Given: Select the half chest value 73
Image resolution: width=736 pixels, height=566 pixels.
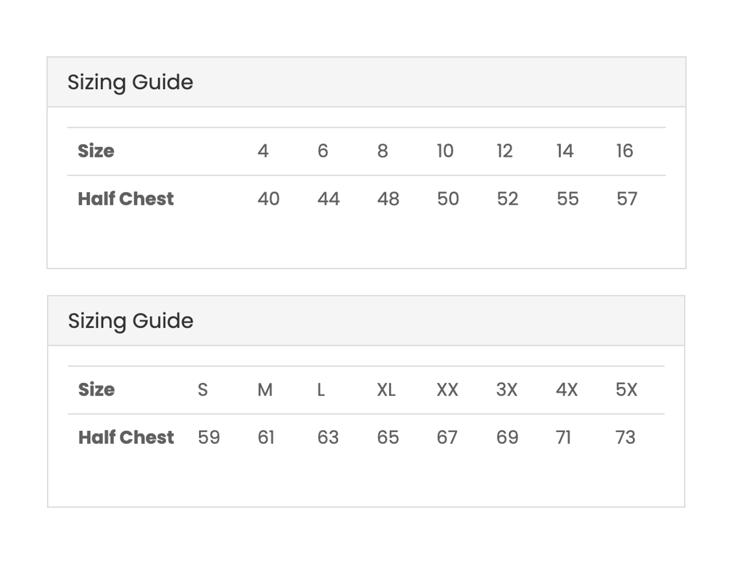Looking at the screenshot, I should pos(625,438).
